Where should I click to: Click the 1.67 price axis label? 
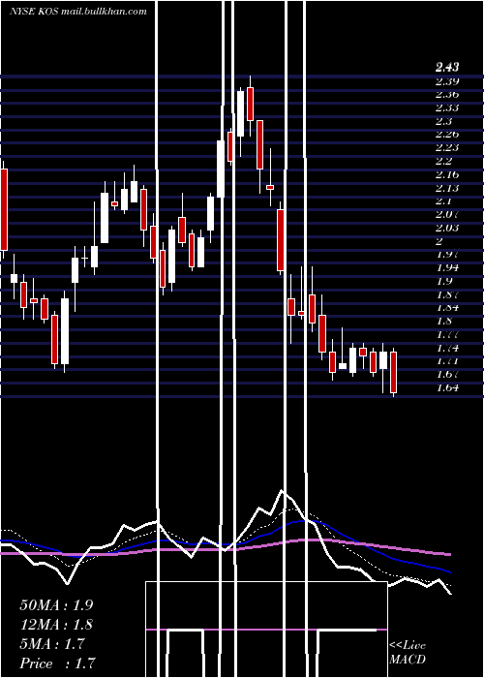(447, 374)
